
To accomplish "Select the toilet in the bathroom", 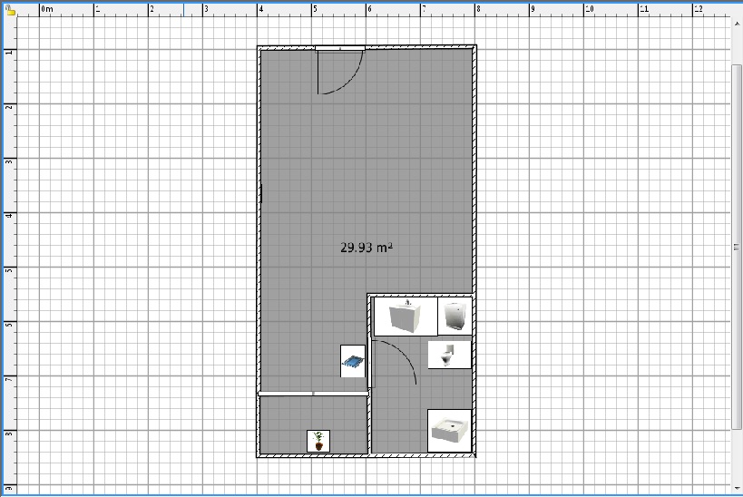I will click(449, 355).
